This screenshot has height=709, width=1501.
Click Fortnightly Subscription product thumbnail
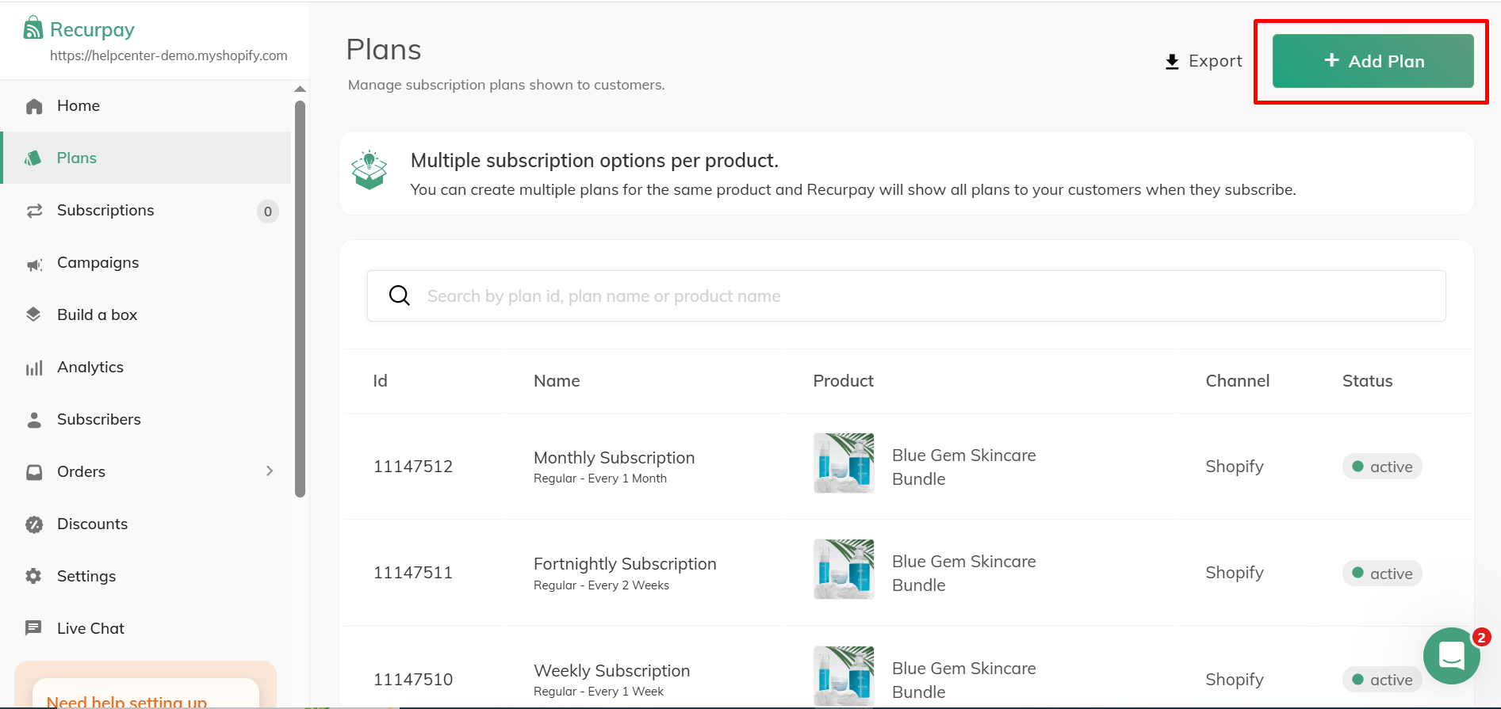tap(844, 570)
